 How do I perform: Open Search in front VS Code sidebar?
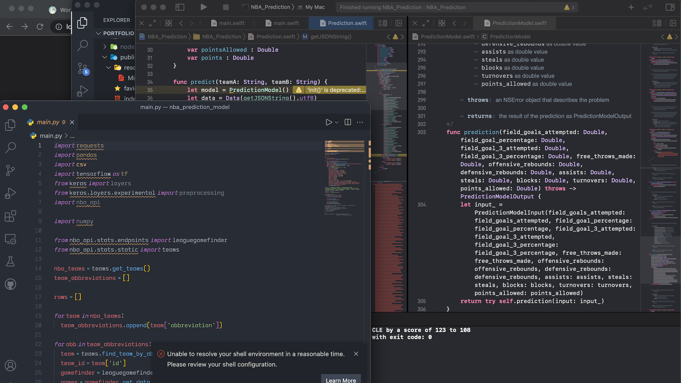pos(10,148)
